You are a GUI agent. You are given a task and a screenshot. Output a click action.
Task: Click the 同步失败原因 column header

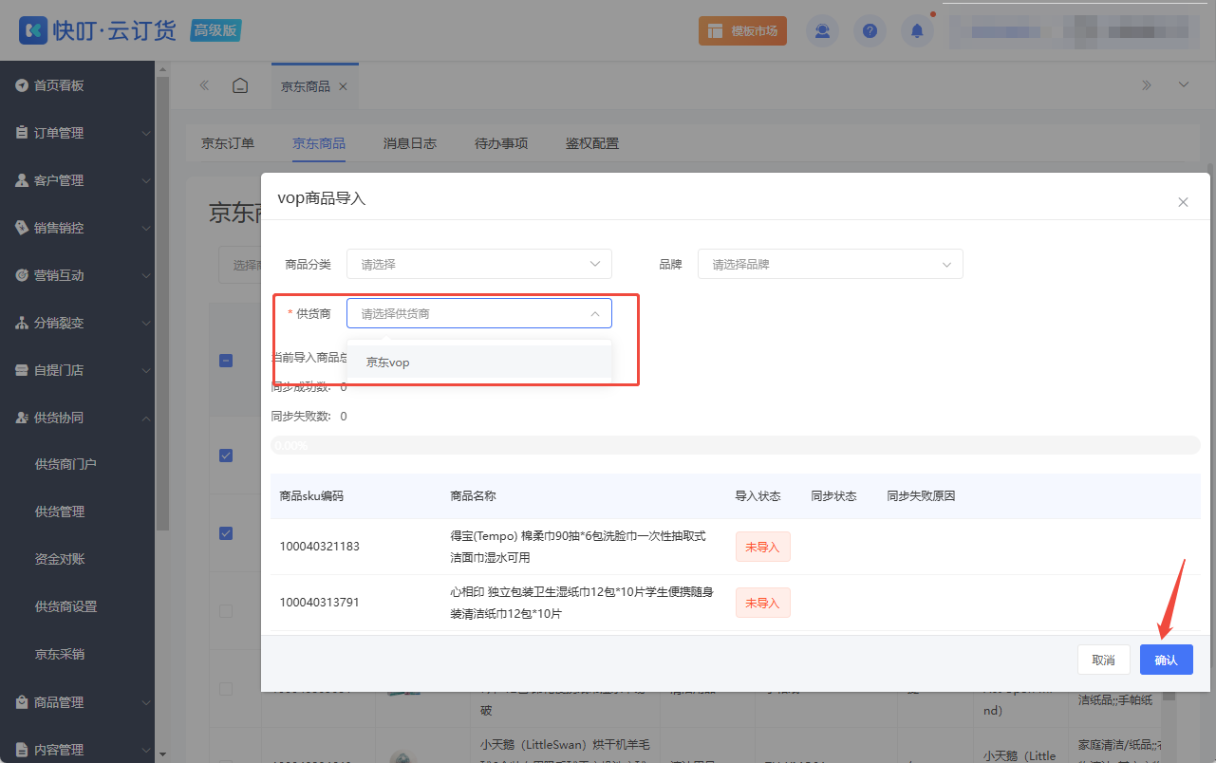coord(921,496)
